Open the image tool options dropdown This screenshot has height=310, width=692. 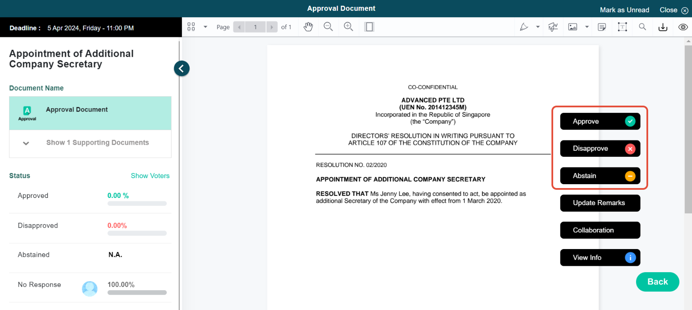click(587, 27)
